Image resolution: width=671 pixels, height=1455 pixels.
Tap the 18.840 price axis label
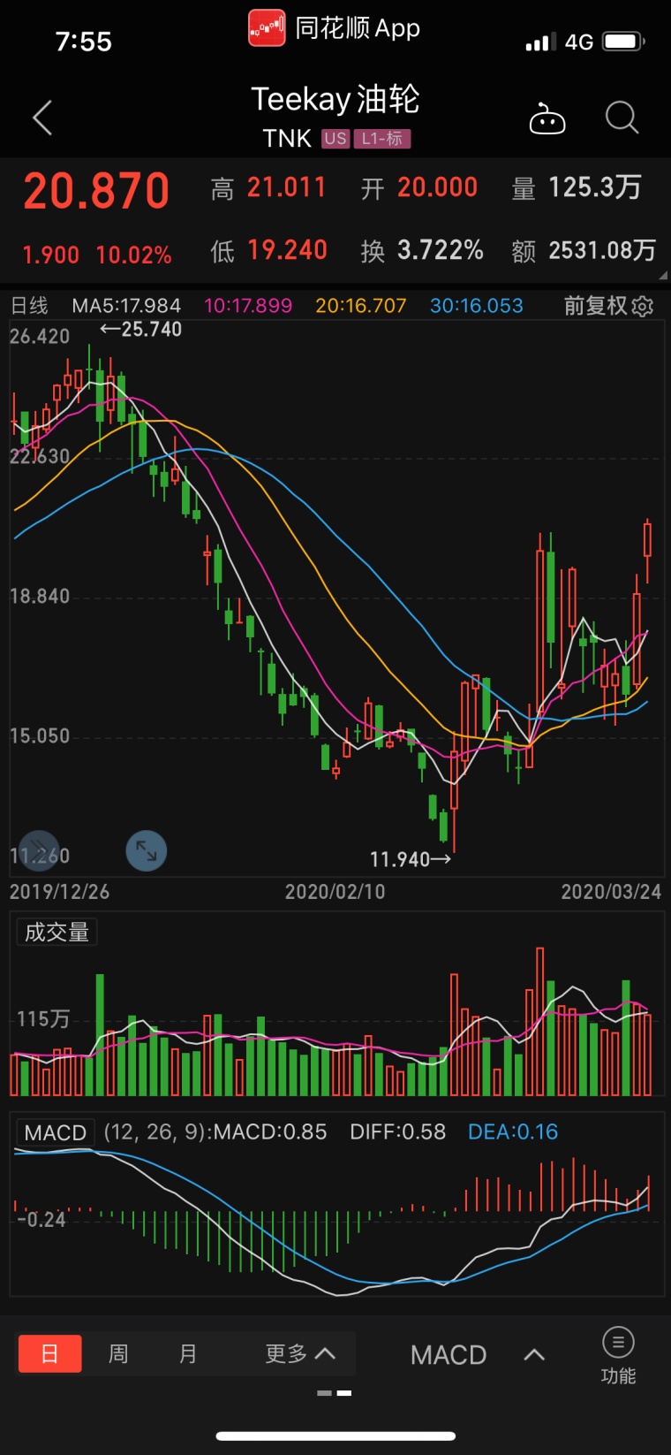click(x=40, y=597)
